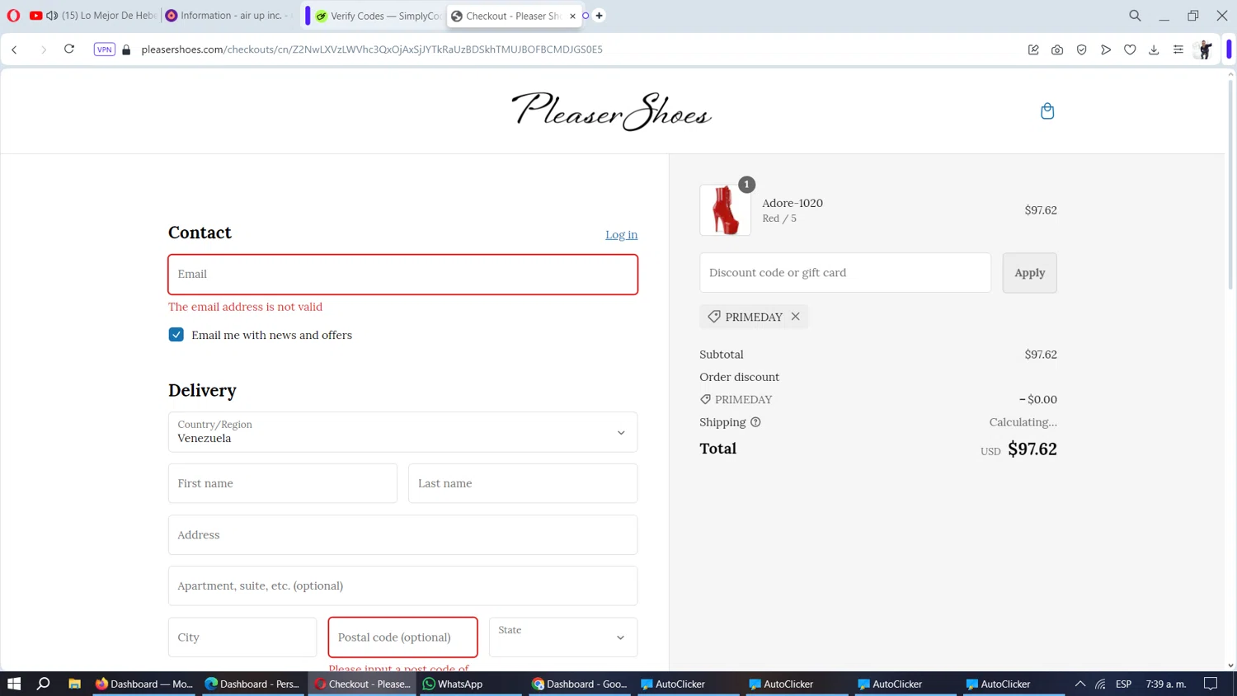
Task: Open Dashboard Firefox taskbar item
Action: [144, 684]
